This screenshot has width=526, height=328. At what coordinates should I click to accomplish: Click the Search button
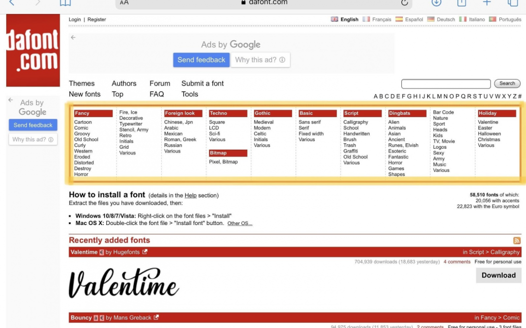pos(507,84)
